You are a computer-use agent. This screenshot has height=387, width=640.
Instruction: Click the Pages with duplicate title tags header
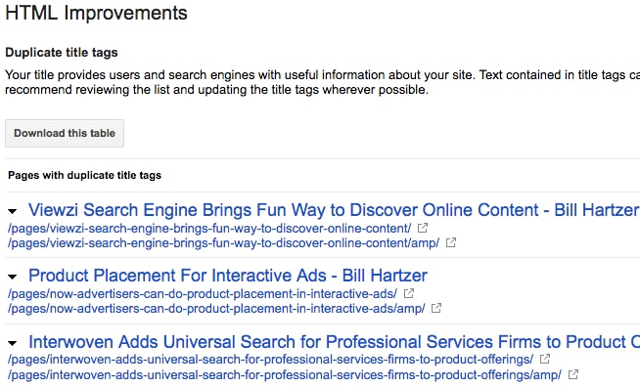85,175
